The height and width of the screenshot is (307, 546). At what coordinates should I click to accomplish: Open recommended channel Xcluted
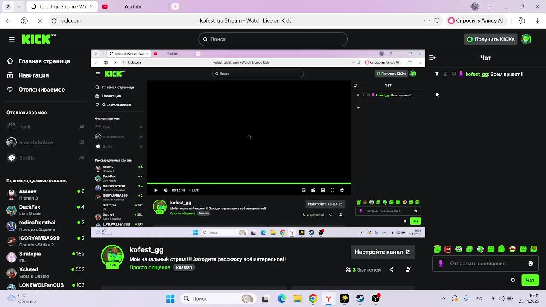pos(45,272)
